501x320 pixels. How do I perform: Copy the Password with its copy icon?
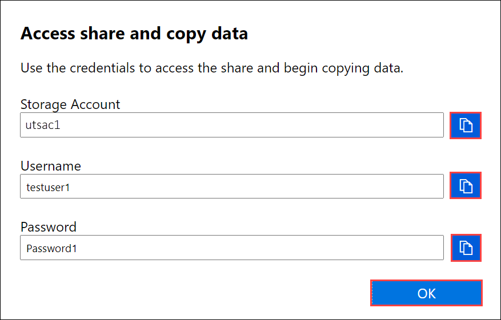pyautogui.click(x=466, y=248)
